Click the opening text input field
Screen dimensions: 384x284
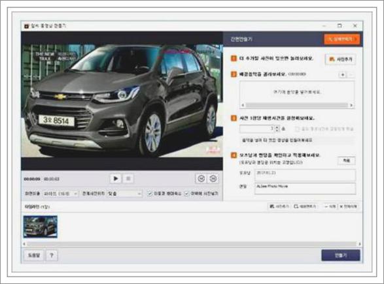pyautogui.click(x=305, y=175)
